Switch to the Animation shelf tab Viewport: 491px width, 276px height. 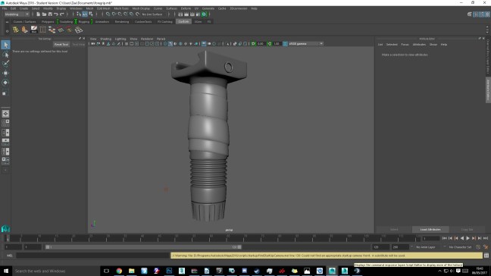coord(102,22)
